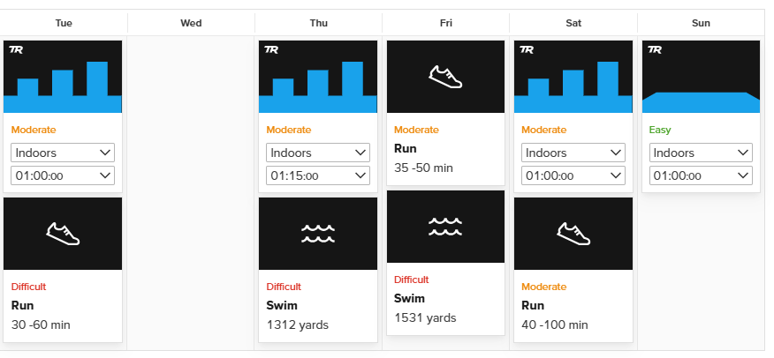The image size is (774, 358).
Task: Expand Sunday's Indoors location dropdown
Action: click(701, 153)
